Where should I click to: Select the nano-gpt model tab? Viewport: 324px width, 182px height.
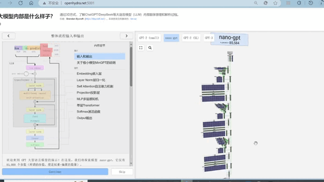[171, 38]
